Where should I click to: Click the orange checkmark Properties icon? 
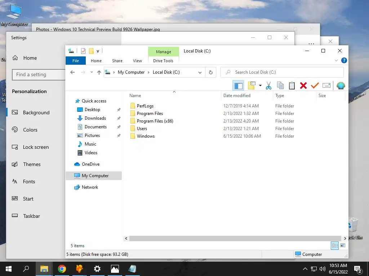pos(315,86)
